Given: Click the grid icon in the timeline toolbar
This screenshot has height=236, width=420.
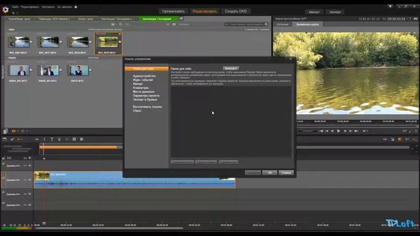Looking at the screenshot, I should [x=74, y=139].
